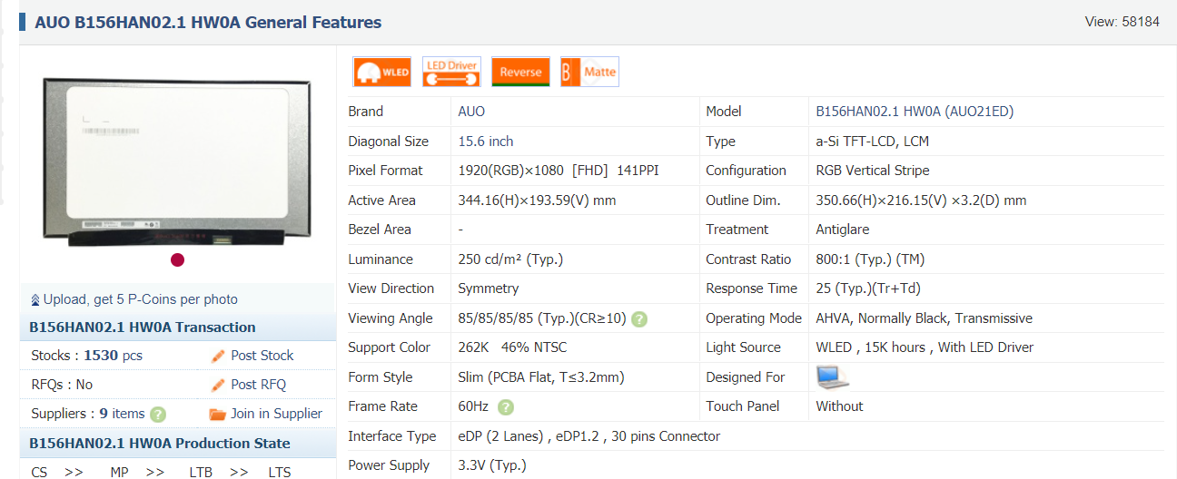
Task: Open Upload, get 5 P-Coins per photo
Action: tap(141, 299)
